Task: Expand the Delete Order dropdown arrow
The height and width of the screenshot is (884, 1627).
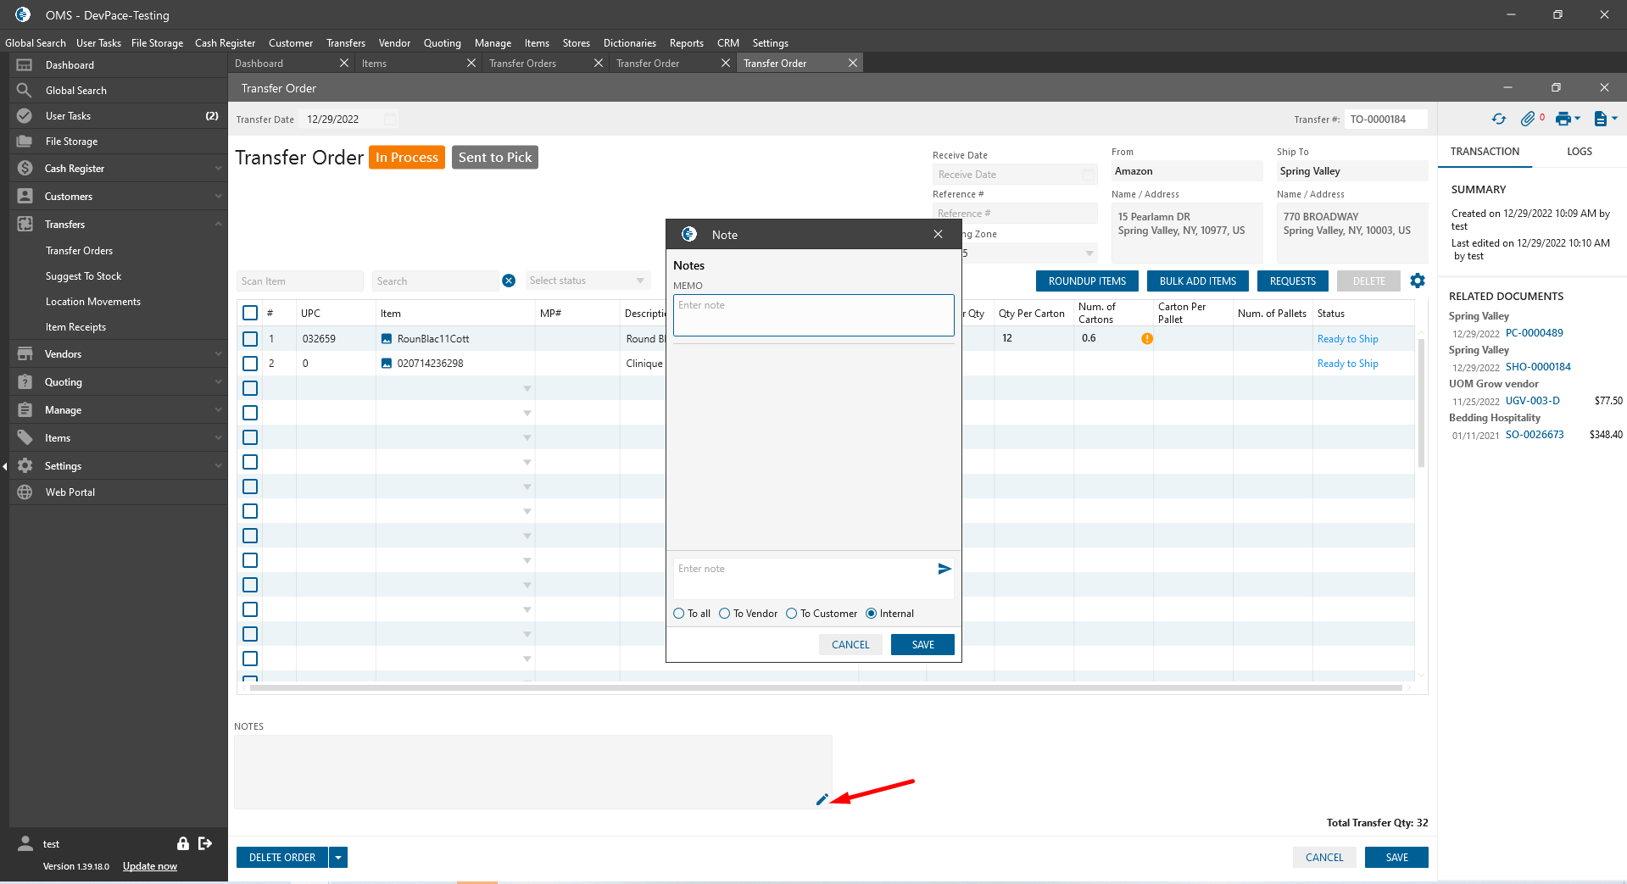Action: [x=338, y=858]
